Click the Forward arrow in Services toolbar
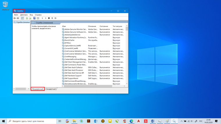Screen dimensions: 221x124 click(x=18, y=18)
